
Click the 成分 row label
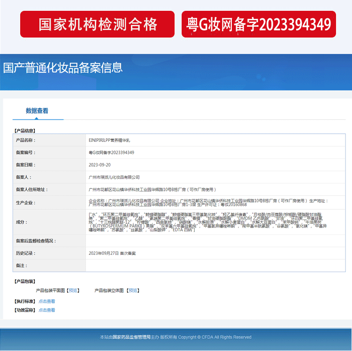22,222
